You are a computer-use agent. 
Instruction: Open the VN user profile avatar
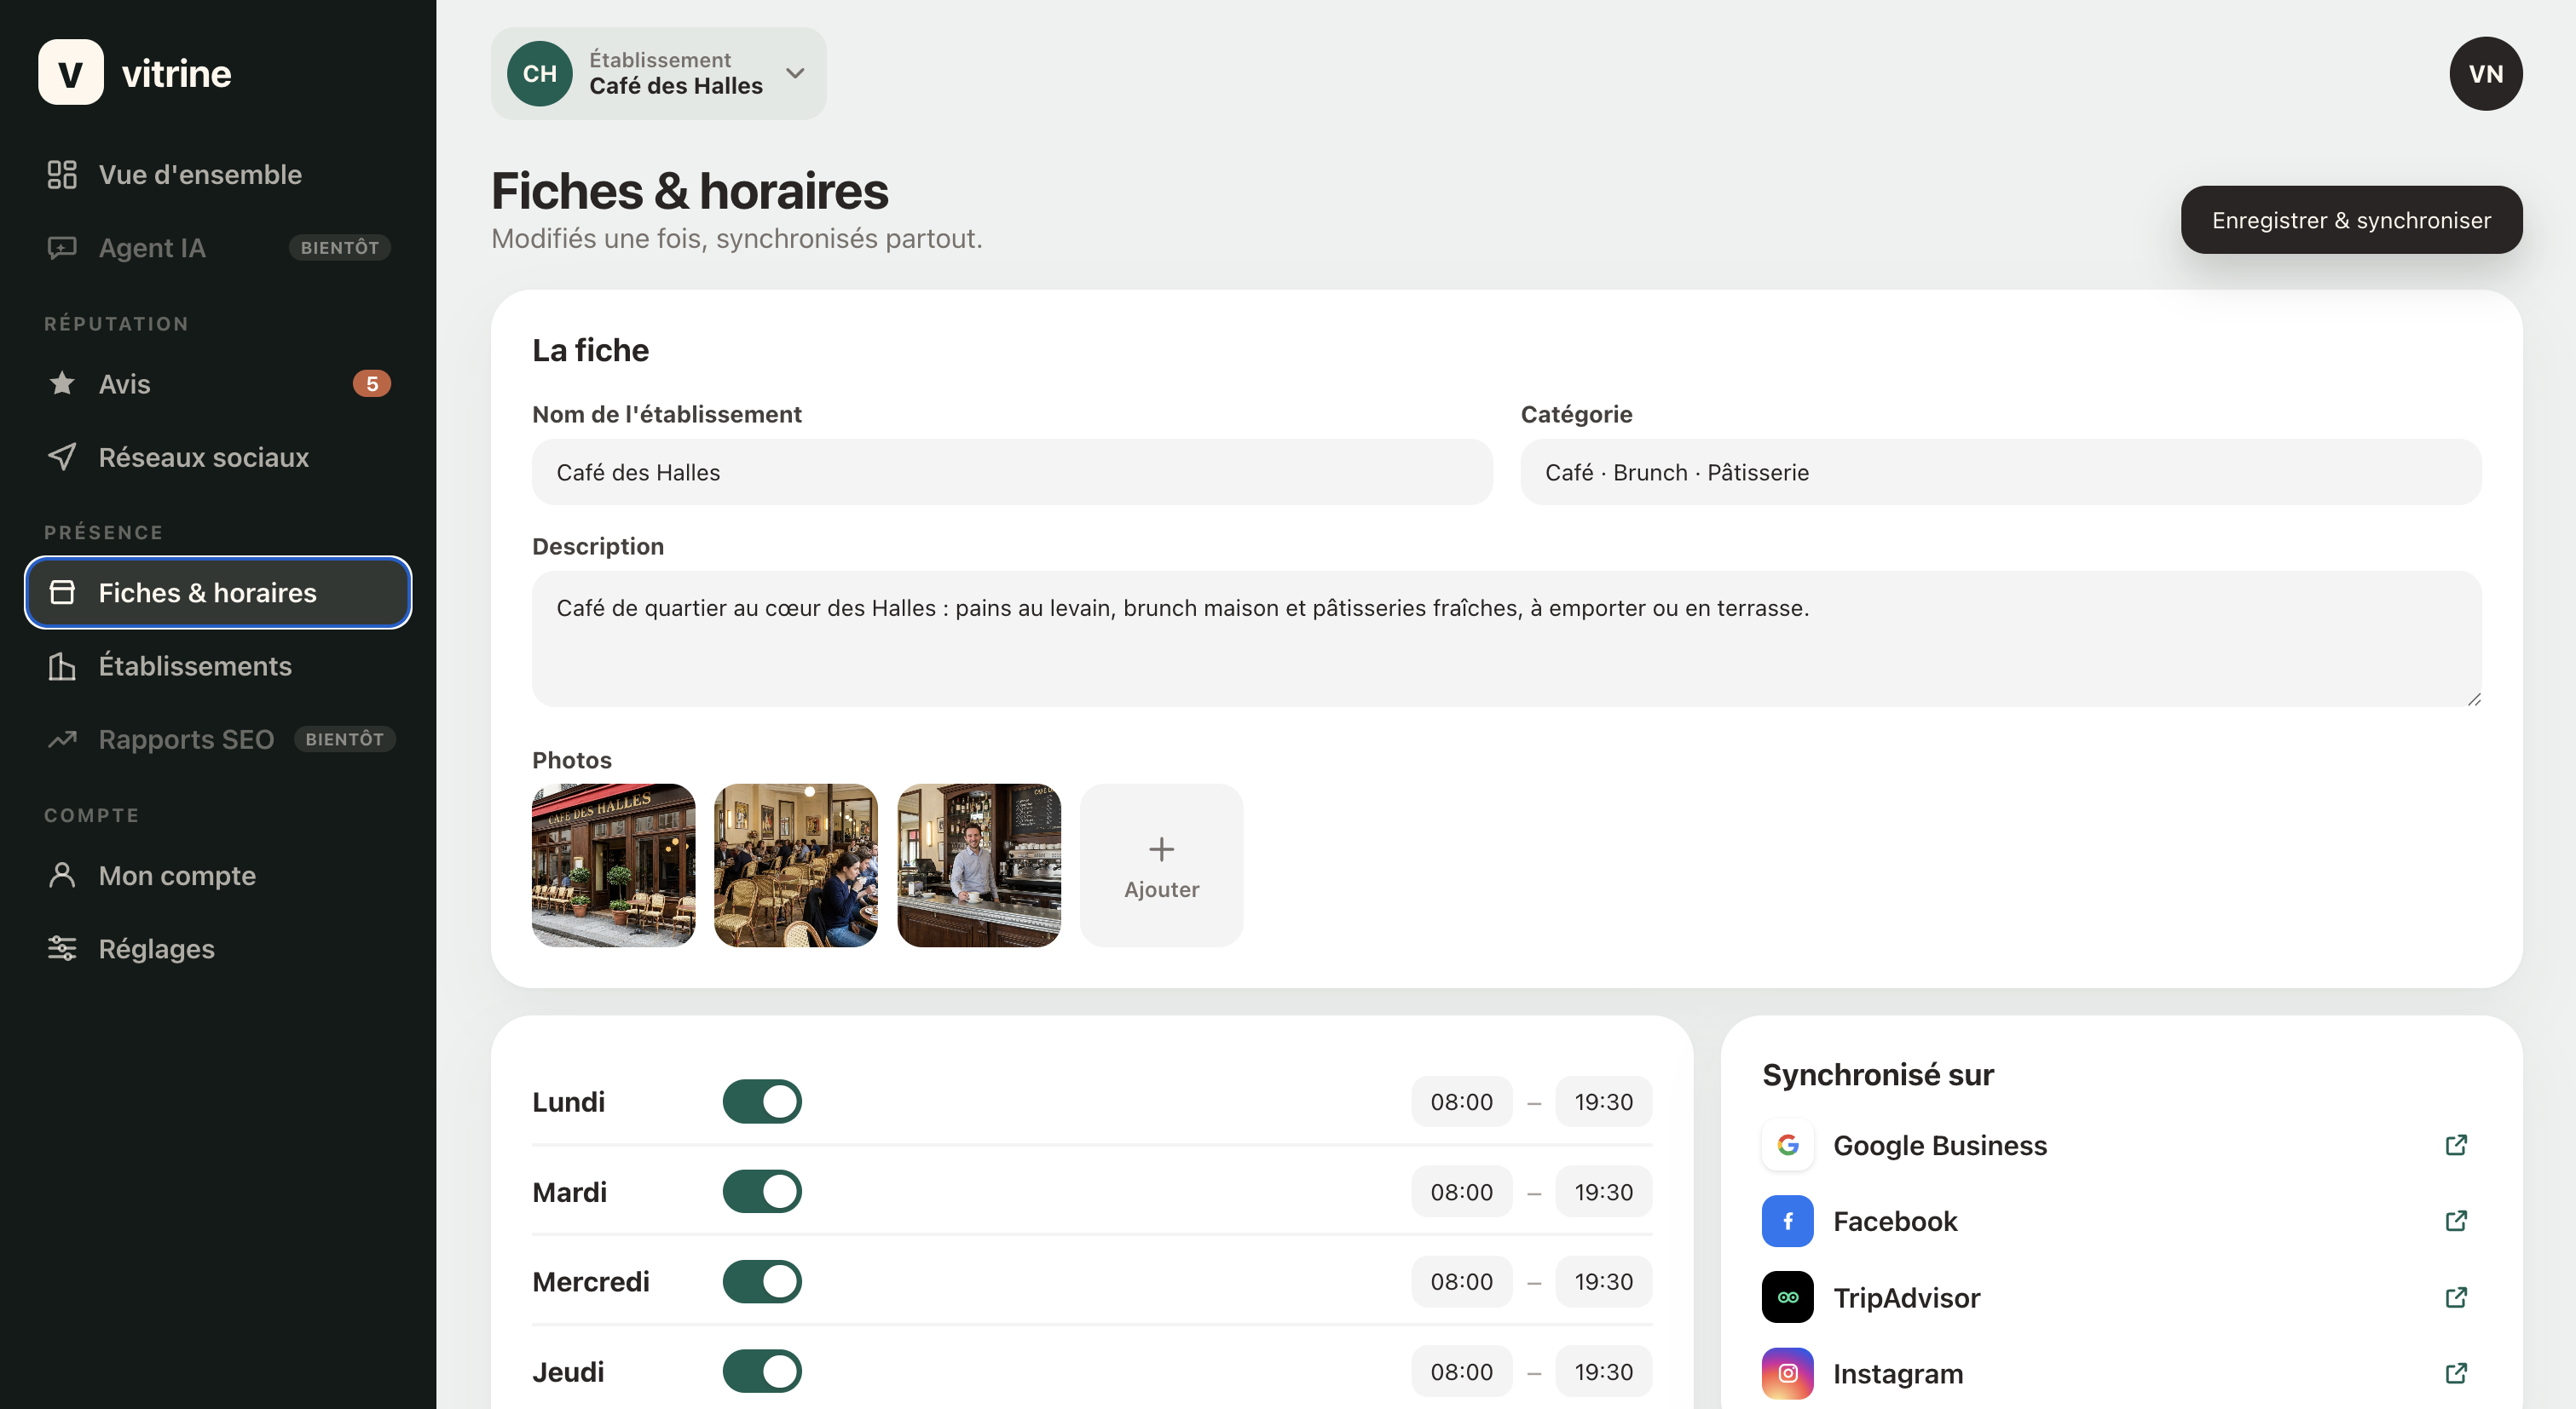coord(2485,74)
